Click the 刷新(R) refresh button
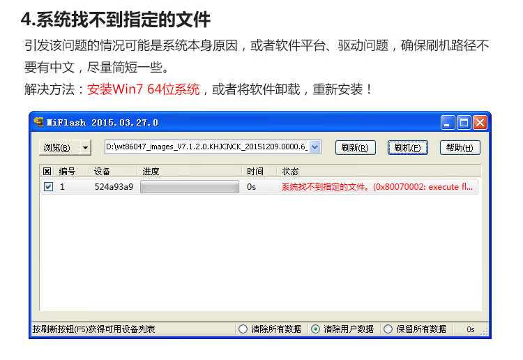 coord(355,147)
